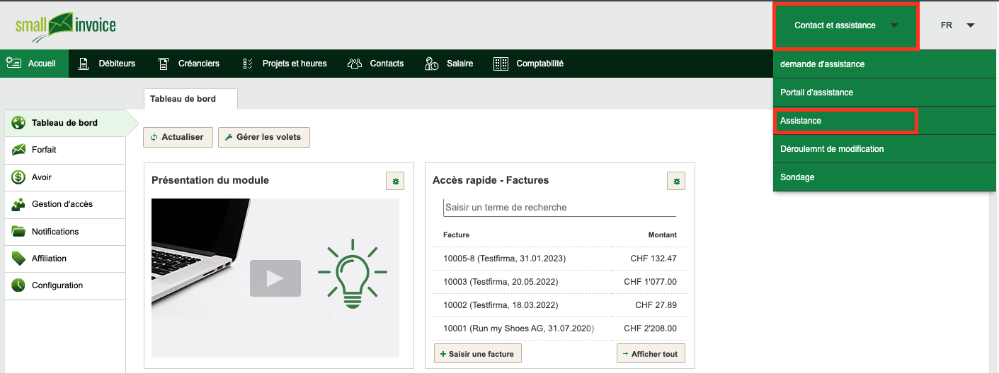The image size is (999, 373).
Task: Click the Forfait envelope icon
Action: point(19,150)
